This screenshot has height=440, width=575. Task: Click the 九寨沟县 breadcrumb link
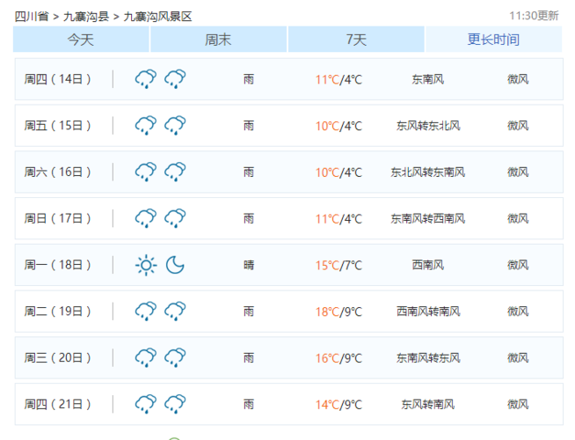coord(86,17)
